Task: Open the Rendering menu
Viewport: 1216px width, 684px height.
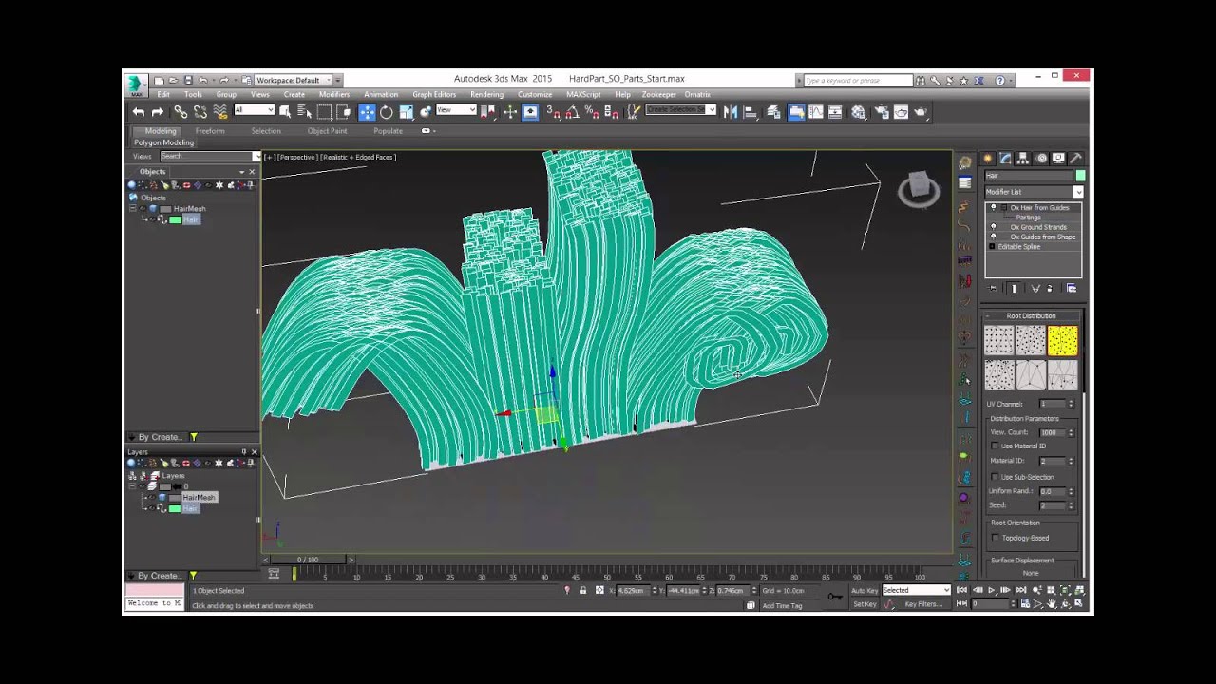Action: click(486, 94)
